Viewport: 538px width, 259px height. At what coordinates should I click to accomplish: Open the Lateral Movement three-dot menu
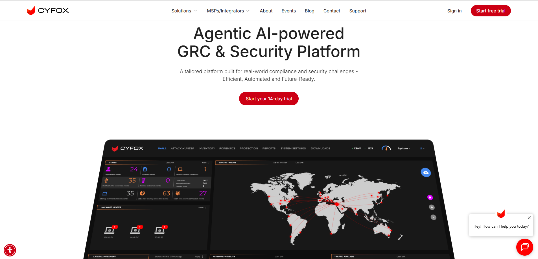click(203, 257)
